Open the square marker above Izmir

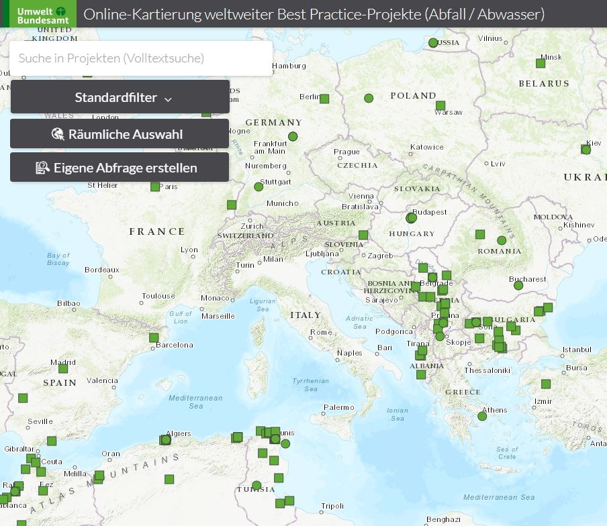(545, 384)
